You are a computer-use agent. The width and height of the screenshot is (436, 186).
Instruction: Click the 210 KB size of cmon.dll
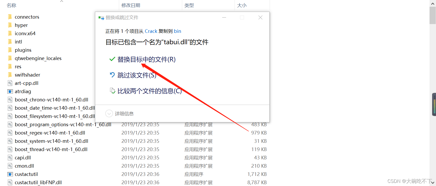click(x=259, y=166)
